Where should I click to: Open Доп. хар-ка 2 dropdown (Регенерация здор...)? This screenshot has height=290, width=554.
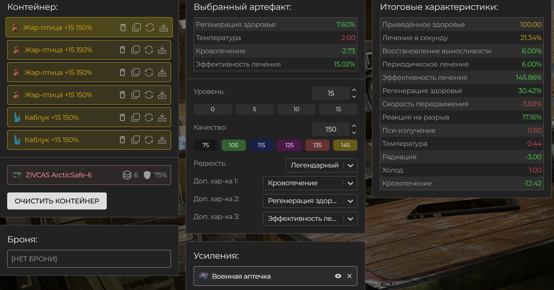click(310, 201)
